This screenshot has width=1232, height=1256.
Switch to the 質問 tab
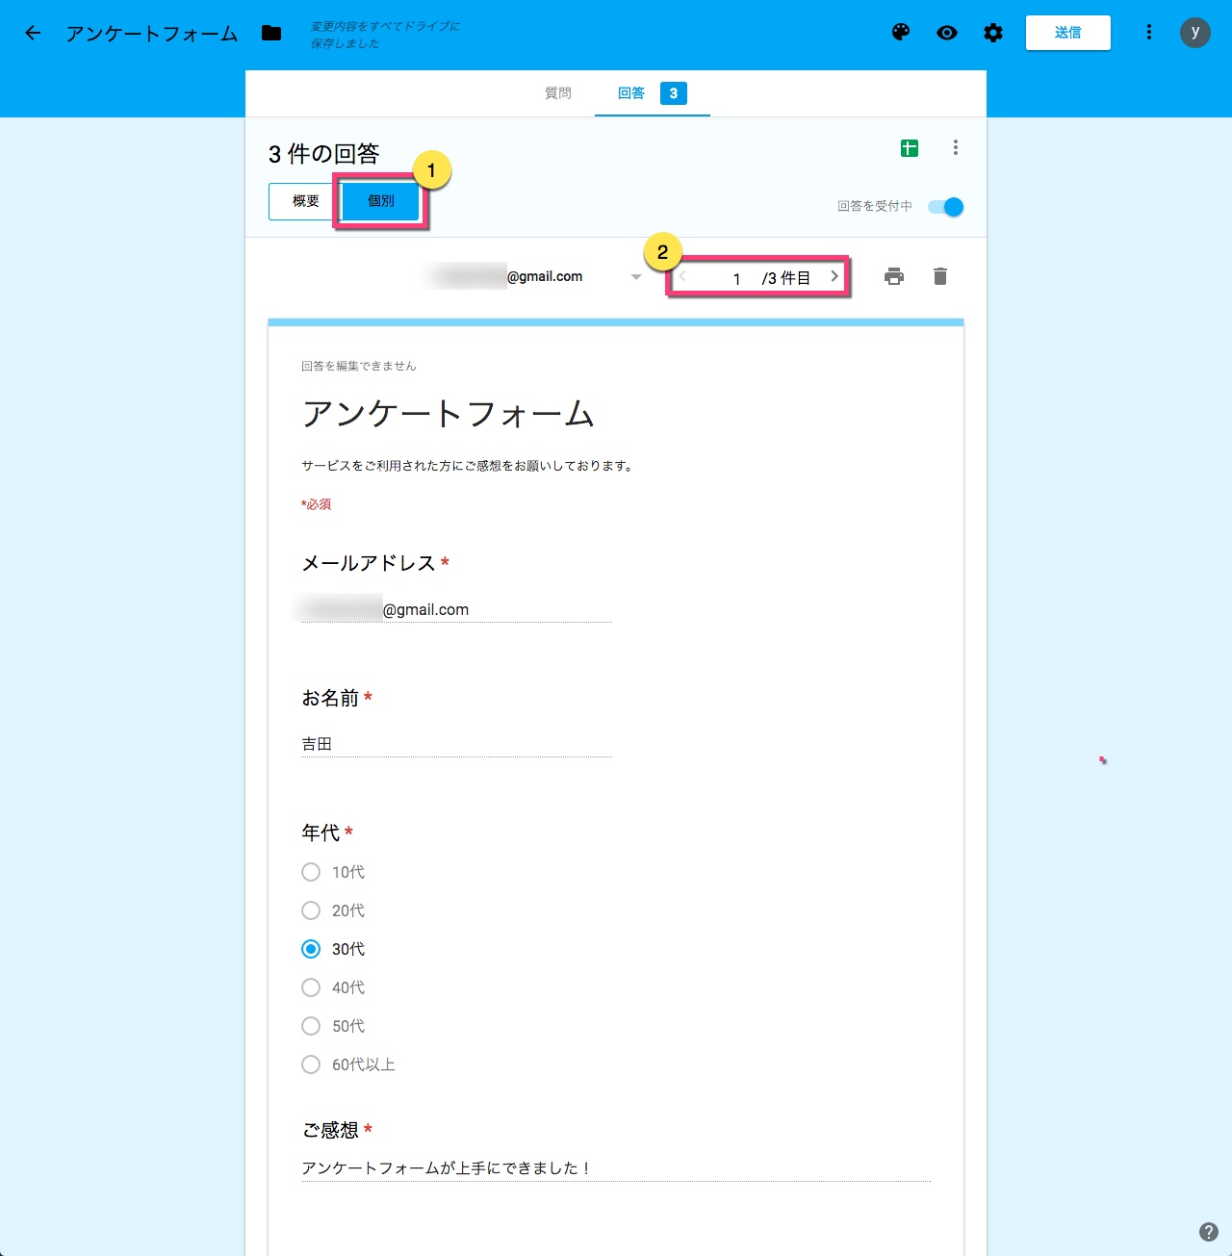[x=558, y=93]
